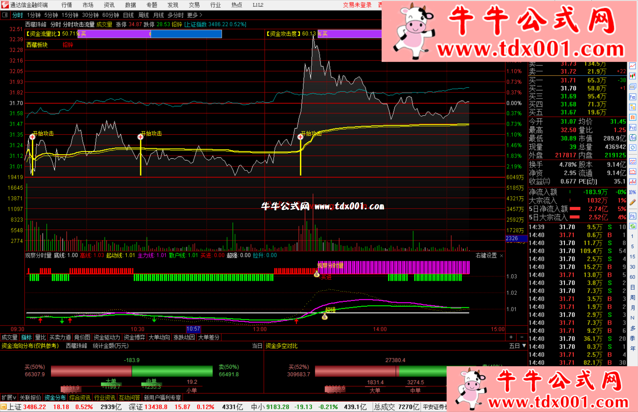Open the F10 company info icon

tap(632, 97)
